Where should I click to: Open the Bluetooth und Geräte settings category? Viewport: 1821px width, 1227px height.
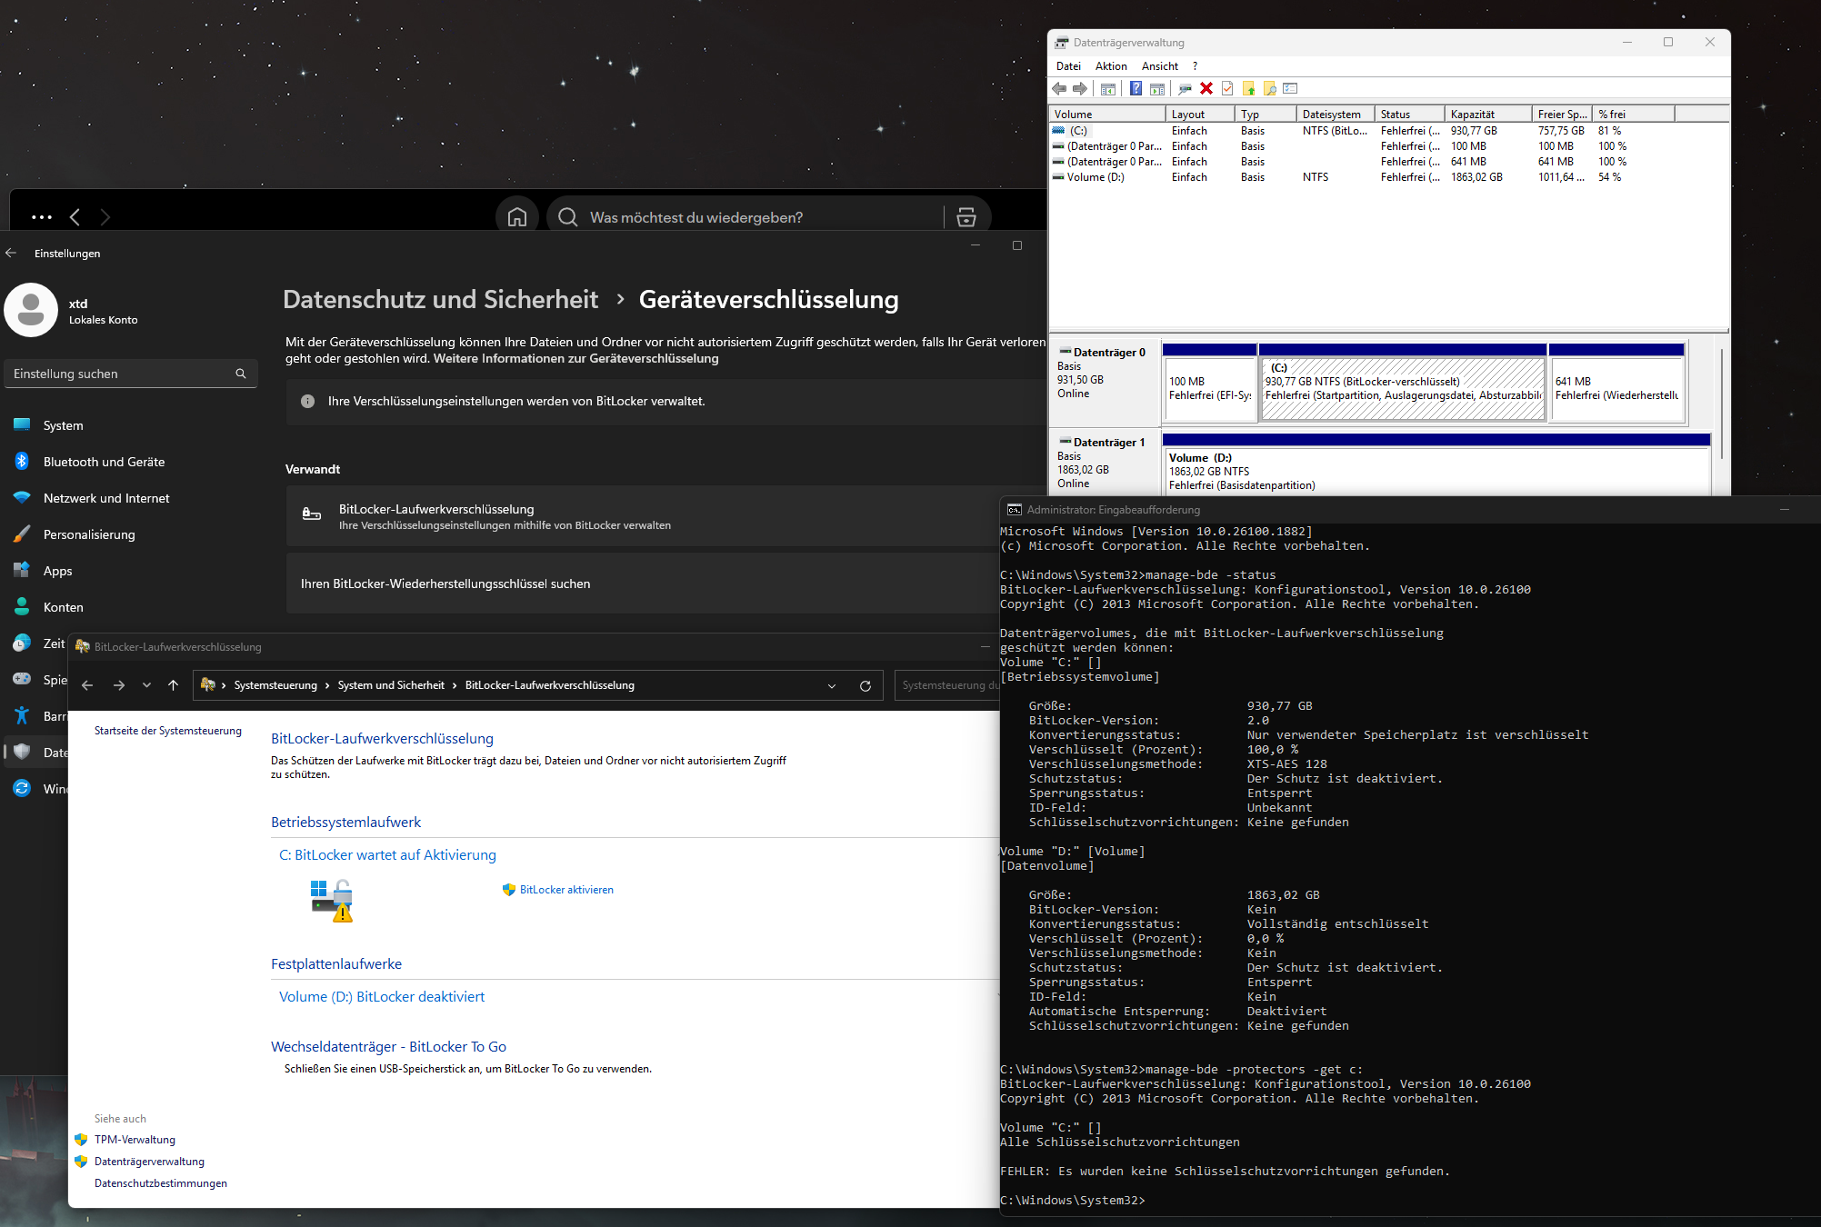click(104, 462)
